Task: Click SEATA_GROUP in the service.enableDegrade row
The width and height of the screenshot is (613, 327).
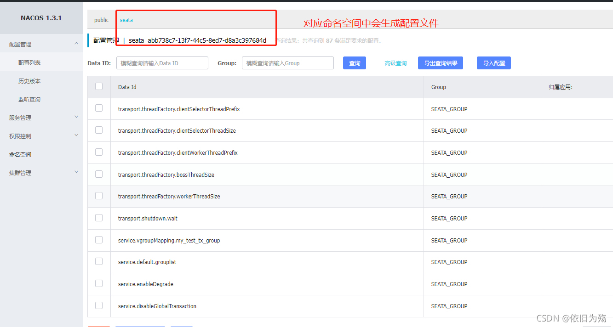Action: pos(449,284)
